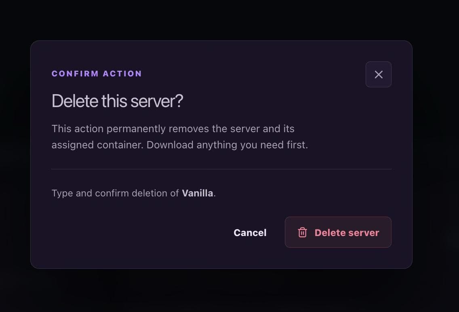459x312 pixels.
Task: Click the 'Type and confirm deletion of' text
Action: point(115,193)
